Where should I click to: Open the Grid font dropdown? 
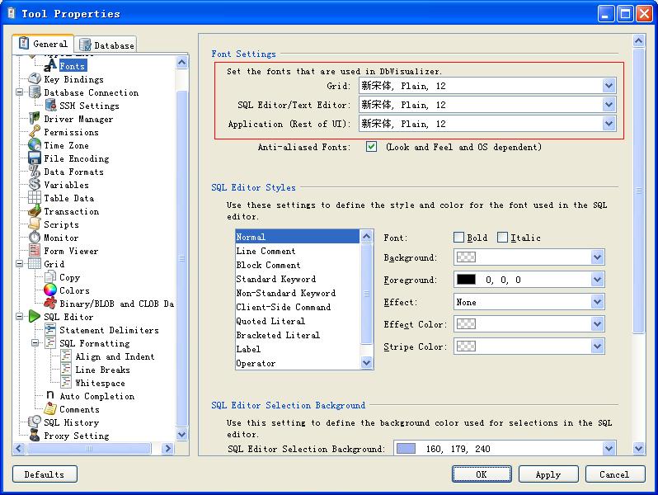click(x=609, y=86)
